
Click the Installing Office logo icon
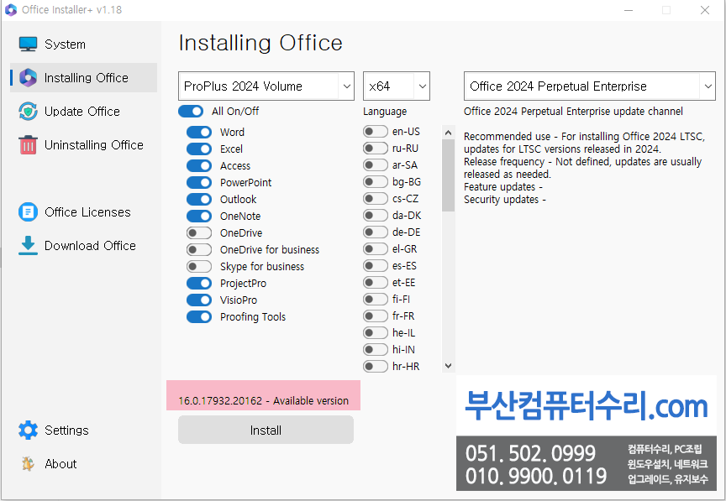click(x=28, y=78)
